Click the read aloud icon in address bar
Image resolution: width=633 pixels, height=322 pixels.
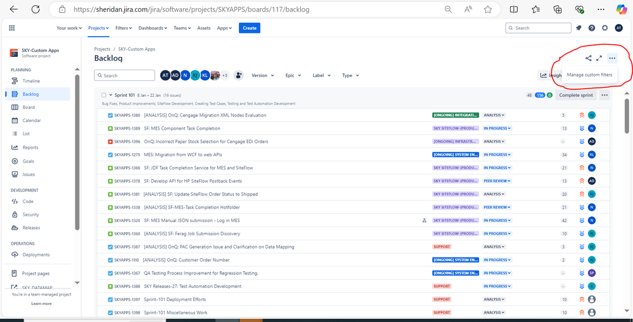(x=468, y=9)
